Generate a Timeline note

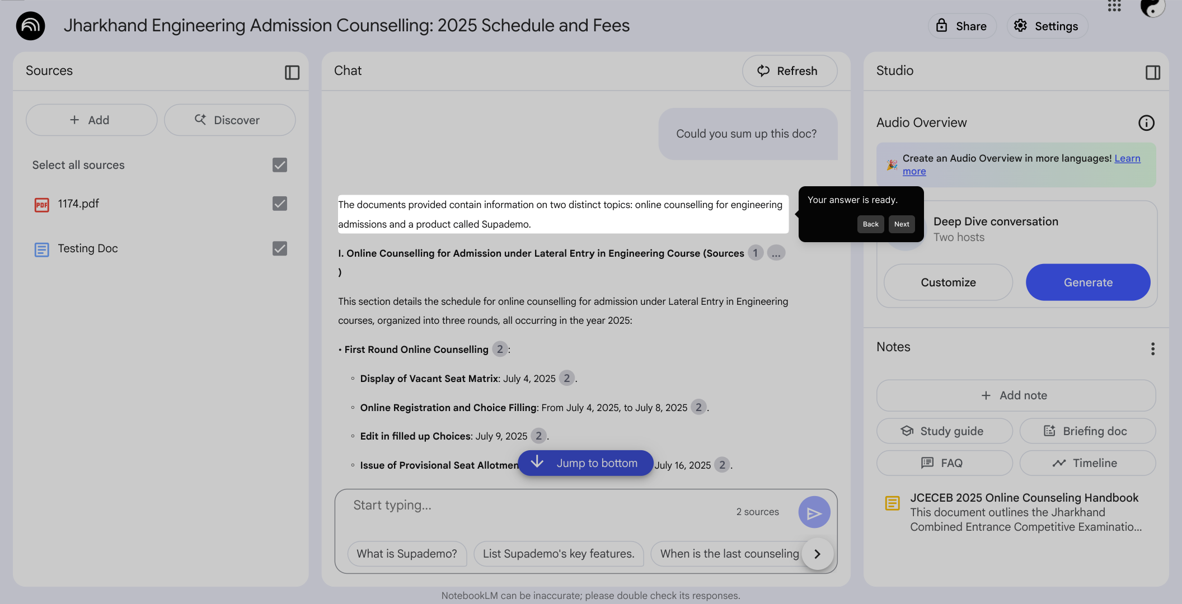[1087, 463]
